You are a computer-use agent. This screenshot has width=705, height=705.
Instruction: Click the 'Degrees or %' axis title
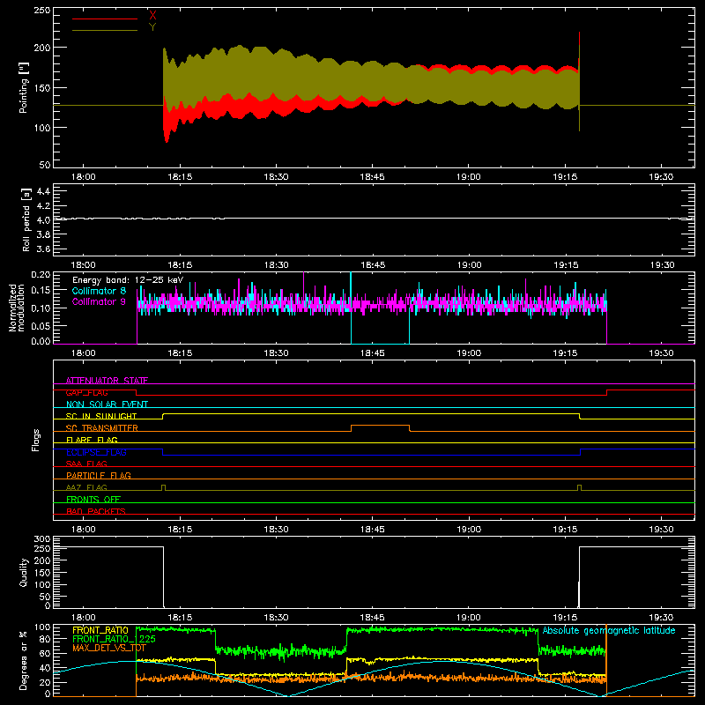pos(24,660)
